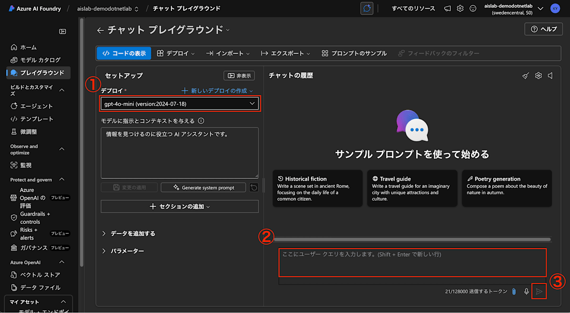Click the microphone icon

pyautogui.click(x=526, y=291)
